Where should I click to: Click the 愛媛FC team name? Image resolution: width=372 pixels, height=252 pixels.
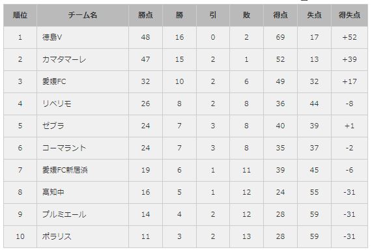pos(54,81)
